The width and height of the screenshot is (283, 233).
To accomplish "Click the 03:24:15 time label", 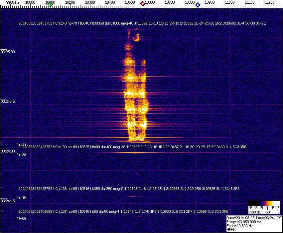I will pos(8,201).
